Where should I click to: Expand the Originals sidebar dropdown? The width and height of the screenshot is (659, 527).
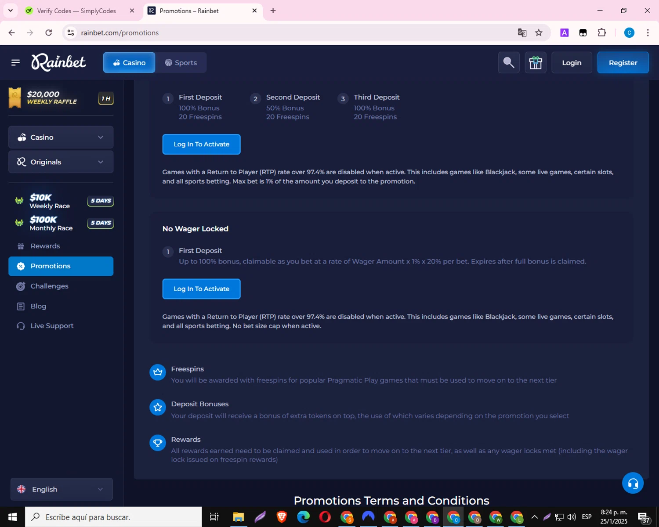(x=61, y=162)
